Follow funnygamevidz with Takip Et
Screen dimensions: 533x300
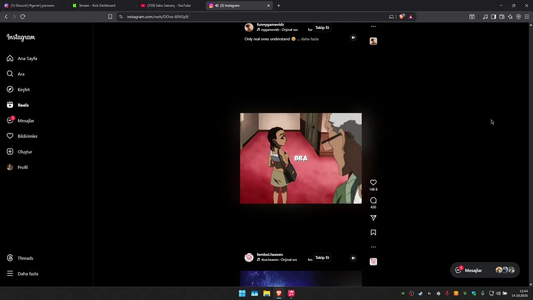[322, 27]
